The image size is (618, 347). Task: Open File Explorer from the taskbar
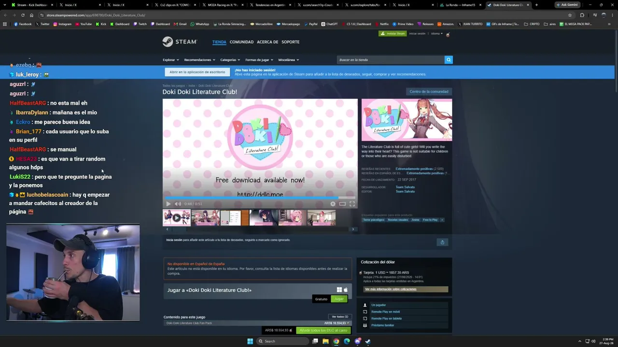tap(325, 341)
